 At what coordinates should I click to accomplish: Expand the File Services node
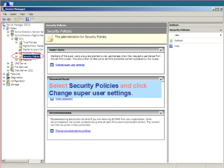click(x=8, y=67)
